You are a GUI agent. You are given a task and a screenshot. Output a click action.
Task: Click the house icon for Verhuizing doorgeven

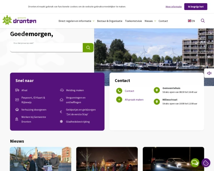pyautogui.click(x=17, y=109)
